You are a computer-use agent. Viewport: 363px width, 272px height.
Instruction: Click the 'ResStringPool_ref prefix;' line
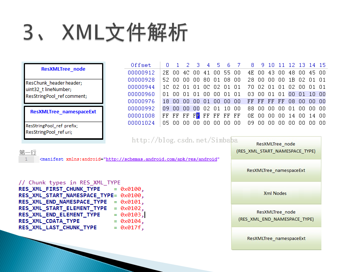52,126
